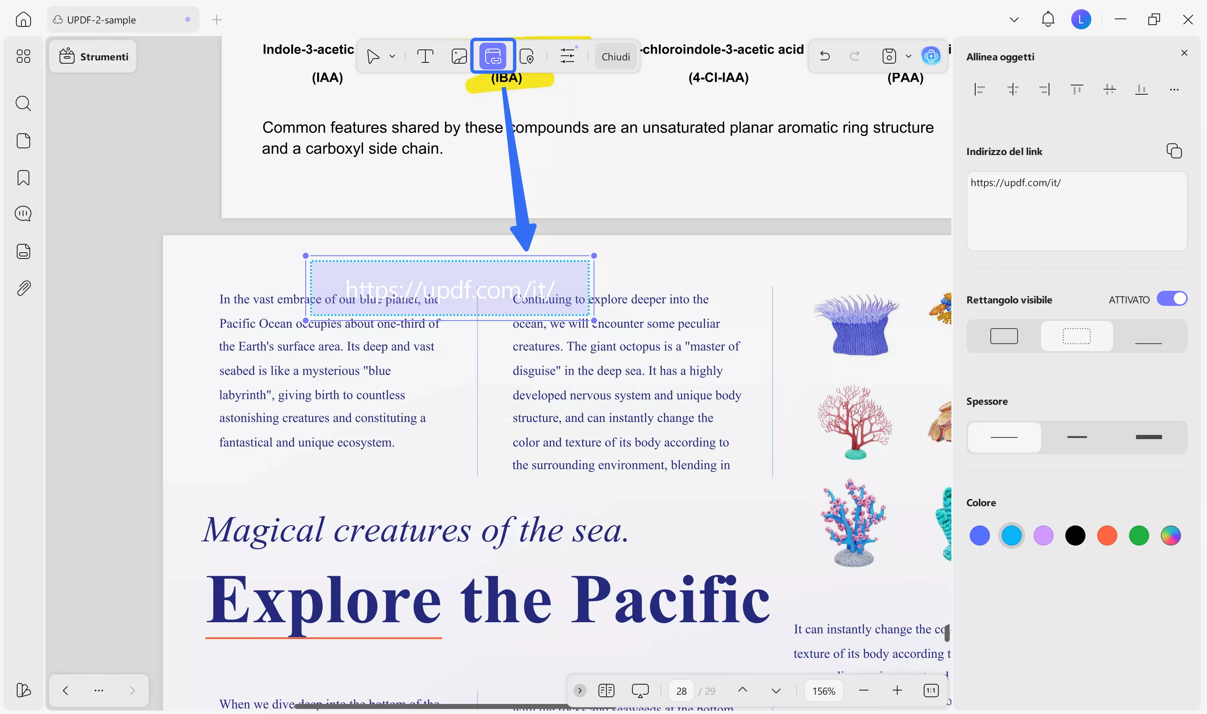The width and height of the screenshot is (1207, 714).
Task: Click the Undo arrow icon
Action: [824, 56]
